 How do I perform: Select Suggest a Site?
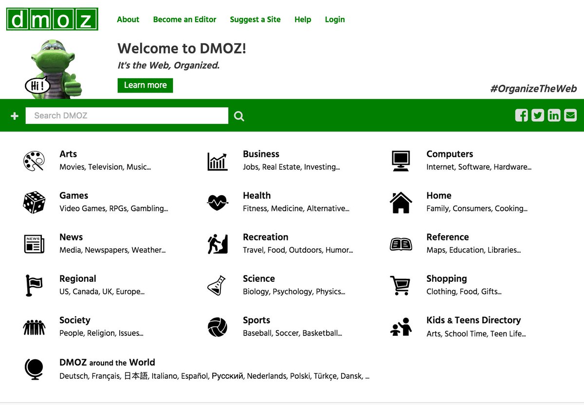coord(255,19)
